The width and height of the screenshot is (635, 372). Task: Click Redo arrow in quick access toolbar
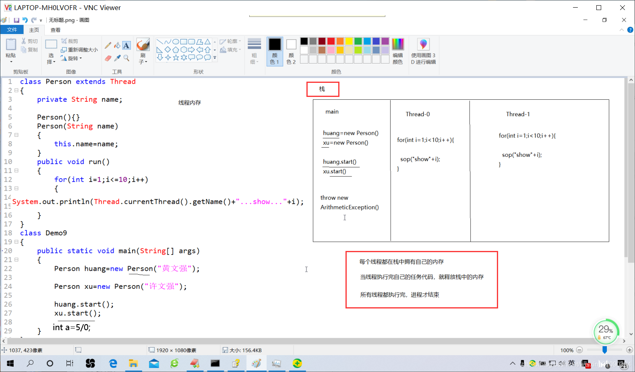[x=34, y=20]
